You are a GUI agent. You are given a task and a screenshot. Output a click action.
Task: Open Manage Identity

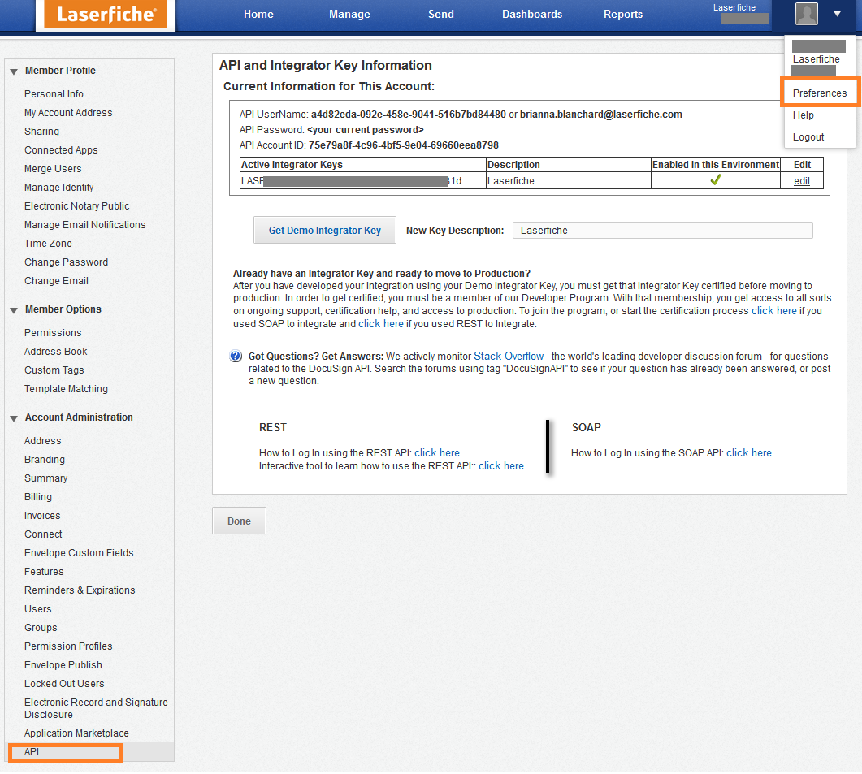tap(58, 188)
